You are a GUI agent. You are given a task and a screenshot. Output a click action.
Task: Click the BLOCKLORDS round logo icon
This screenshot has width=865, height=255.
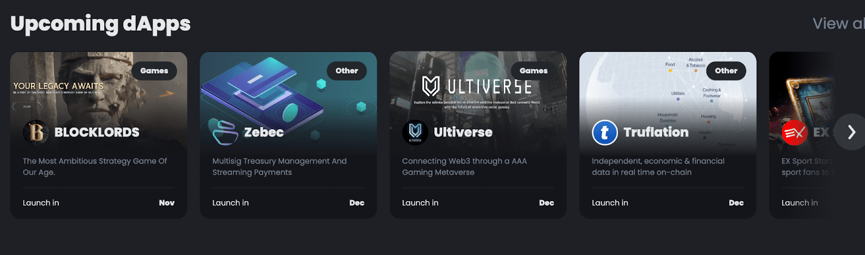(36, 132)
